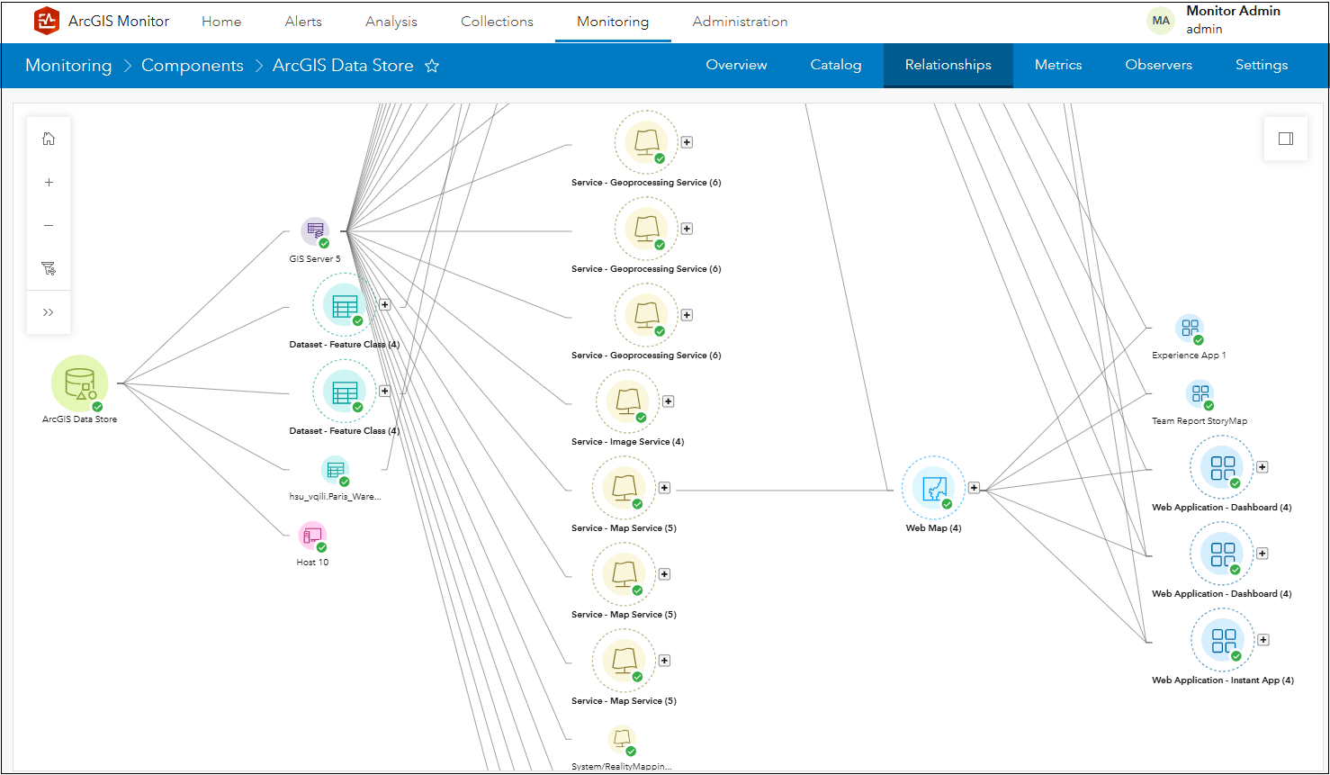Click ArcGIS Data Store breadcrumb title

click(x=343, y=66)
